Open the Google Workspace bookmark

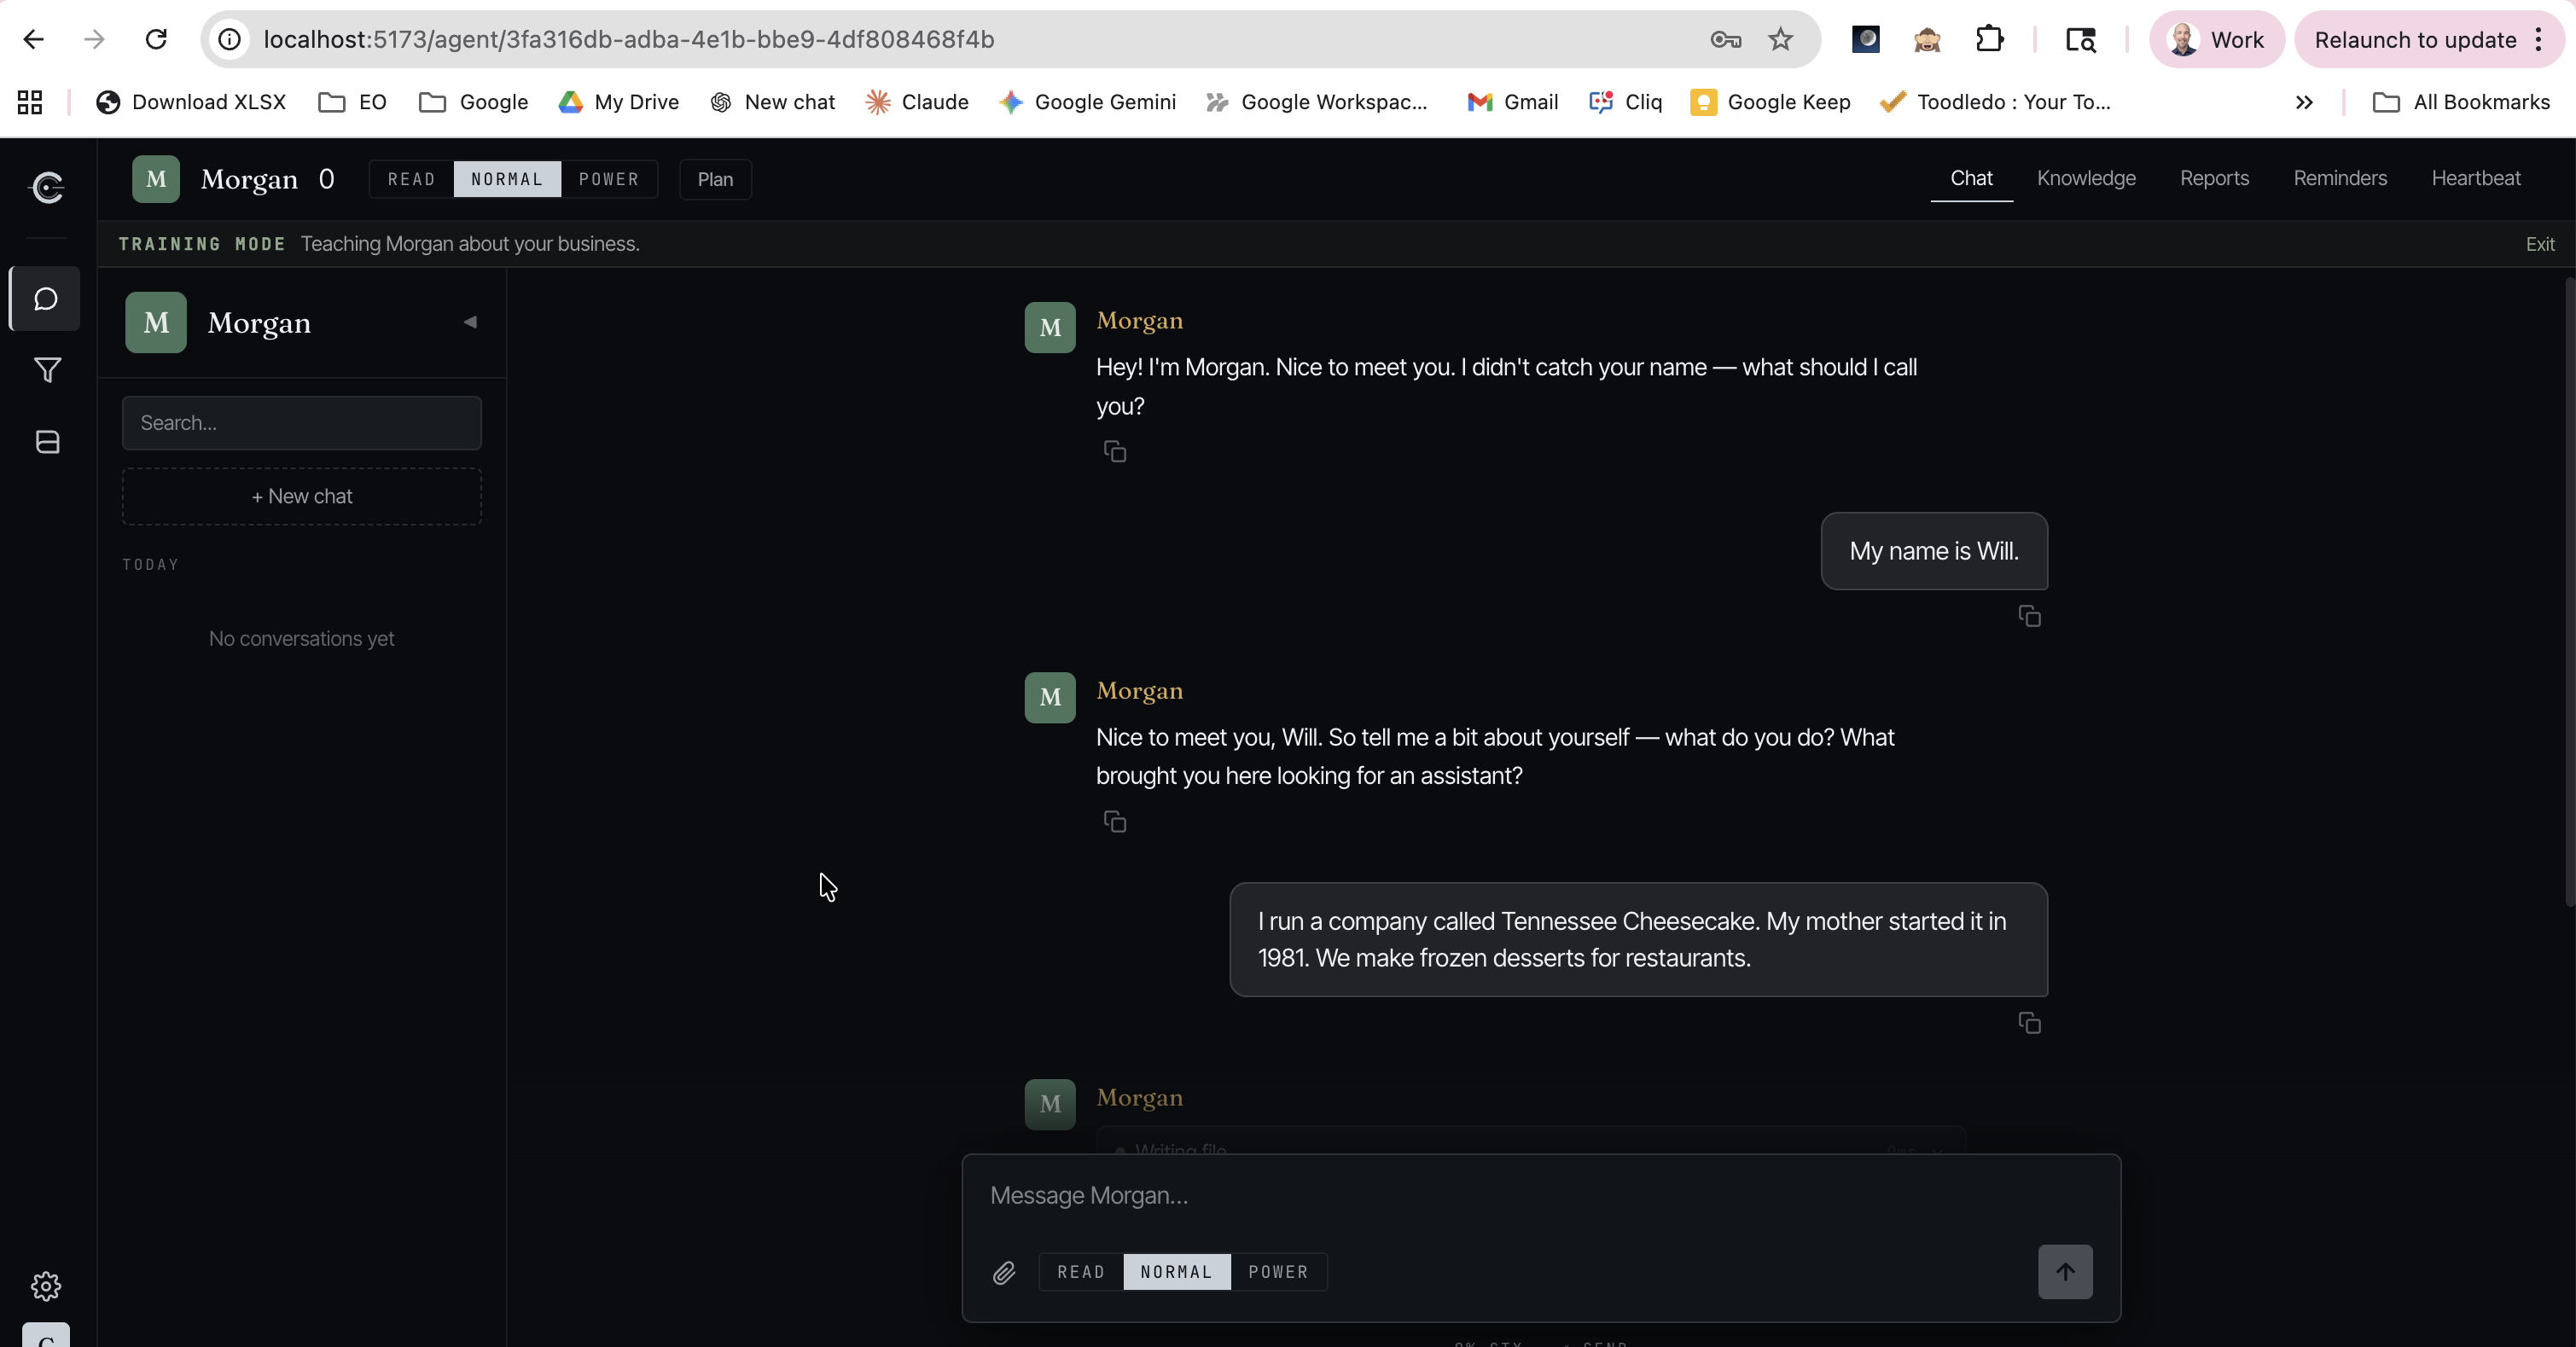[1316, 102]
